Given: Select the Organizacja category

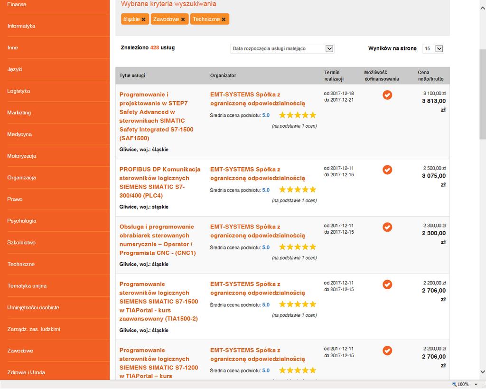Looking at the screenshot, I should point(21,178).
